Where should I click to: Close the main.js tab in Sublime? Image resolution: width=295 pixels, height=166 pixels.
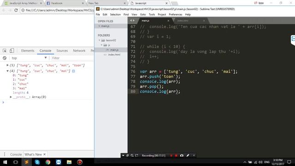tap(168, 21)
